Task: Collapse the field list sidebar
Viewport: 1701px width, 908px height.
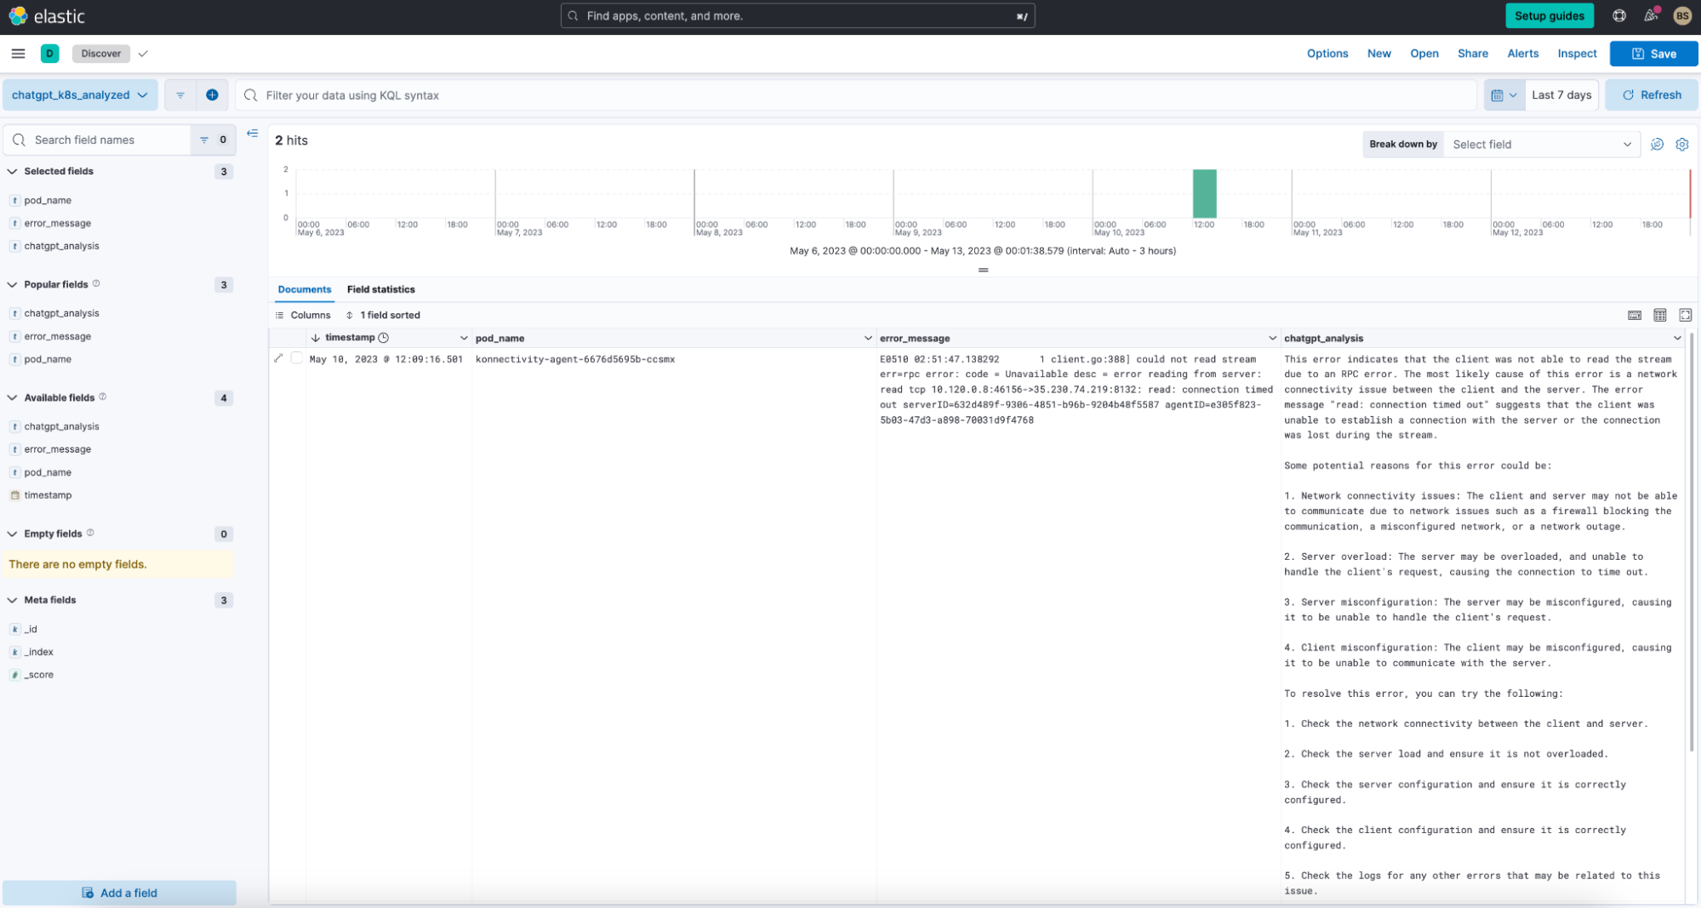Action: [253, 134]
